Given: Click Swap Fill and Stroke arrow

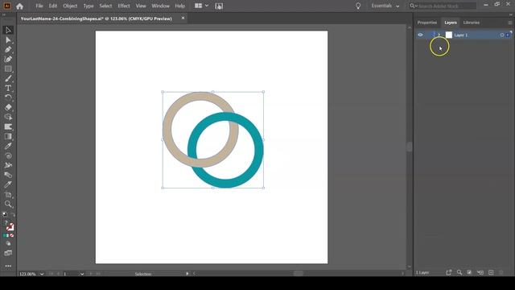Looking at the screenshot, I should (13, 214).
